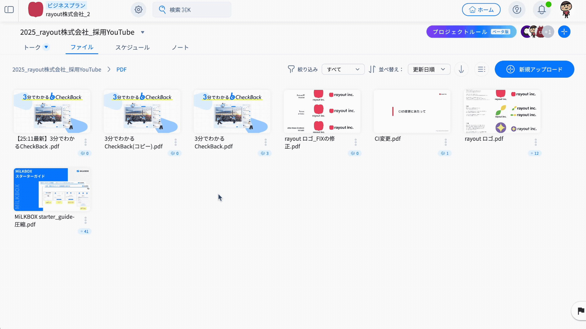
Task: Open three-dot menu for MiLKBOX starter_guide
Action: click(85, 220)
